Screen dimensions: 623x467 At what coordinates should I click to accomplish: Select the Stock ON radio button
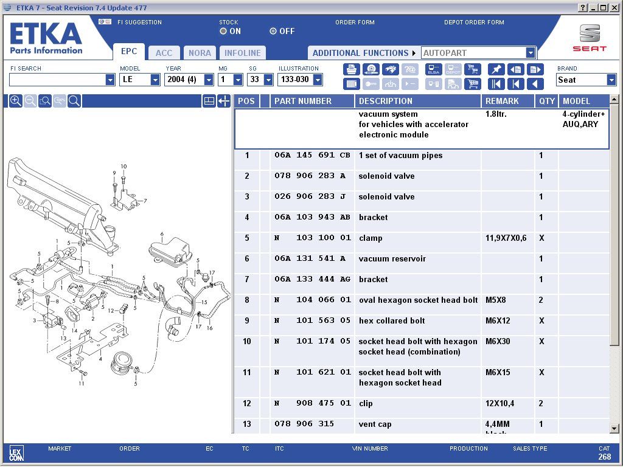point(223,31)
